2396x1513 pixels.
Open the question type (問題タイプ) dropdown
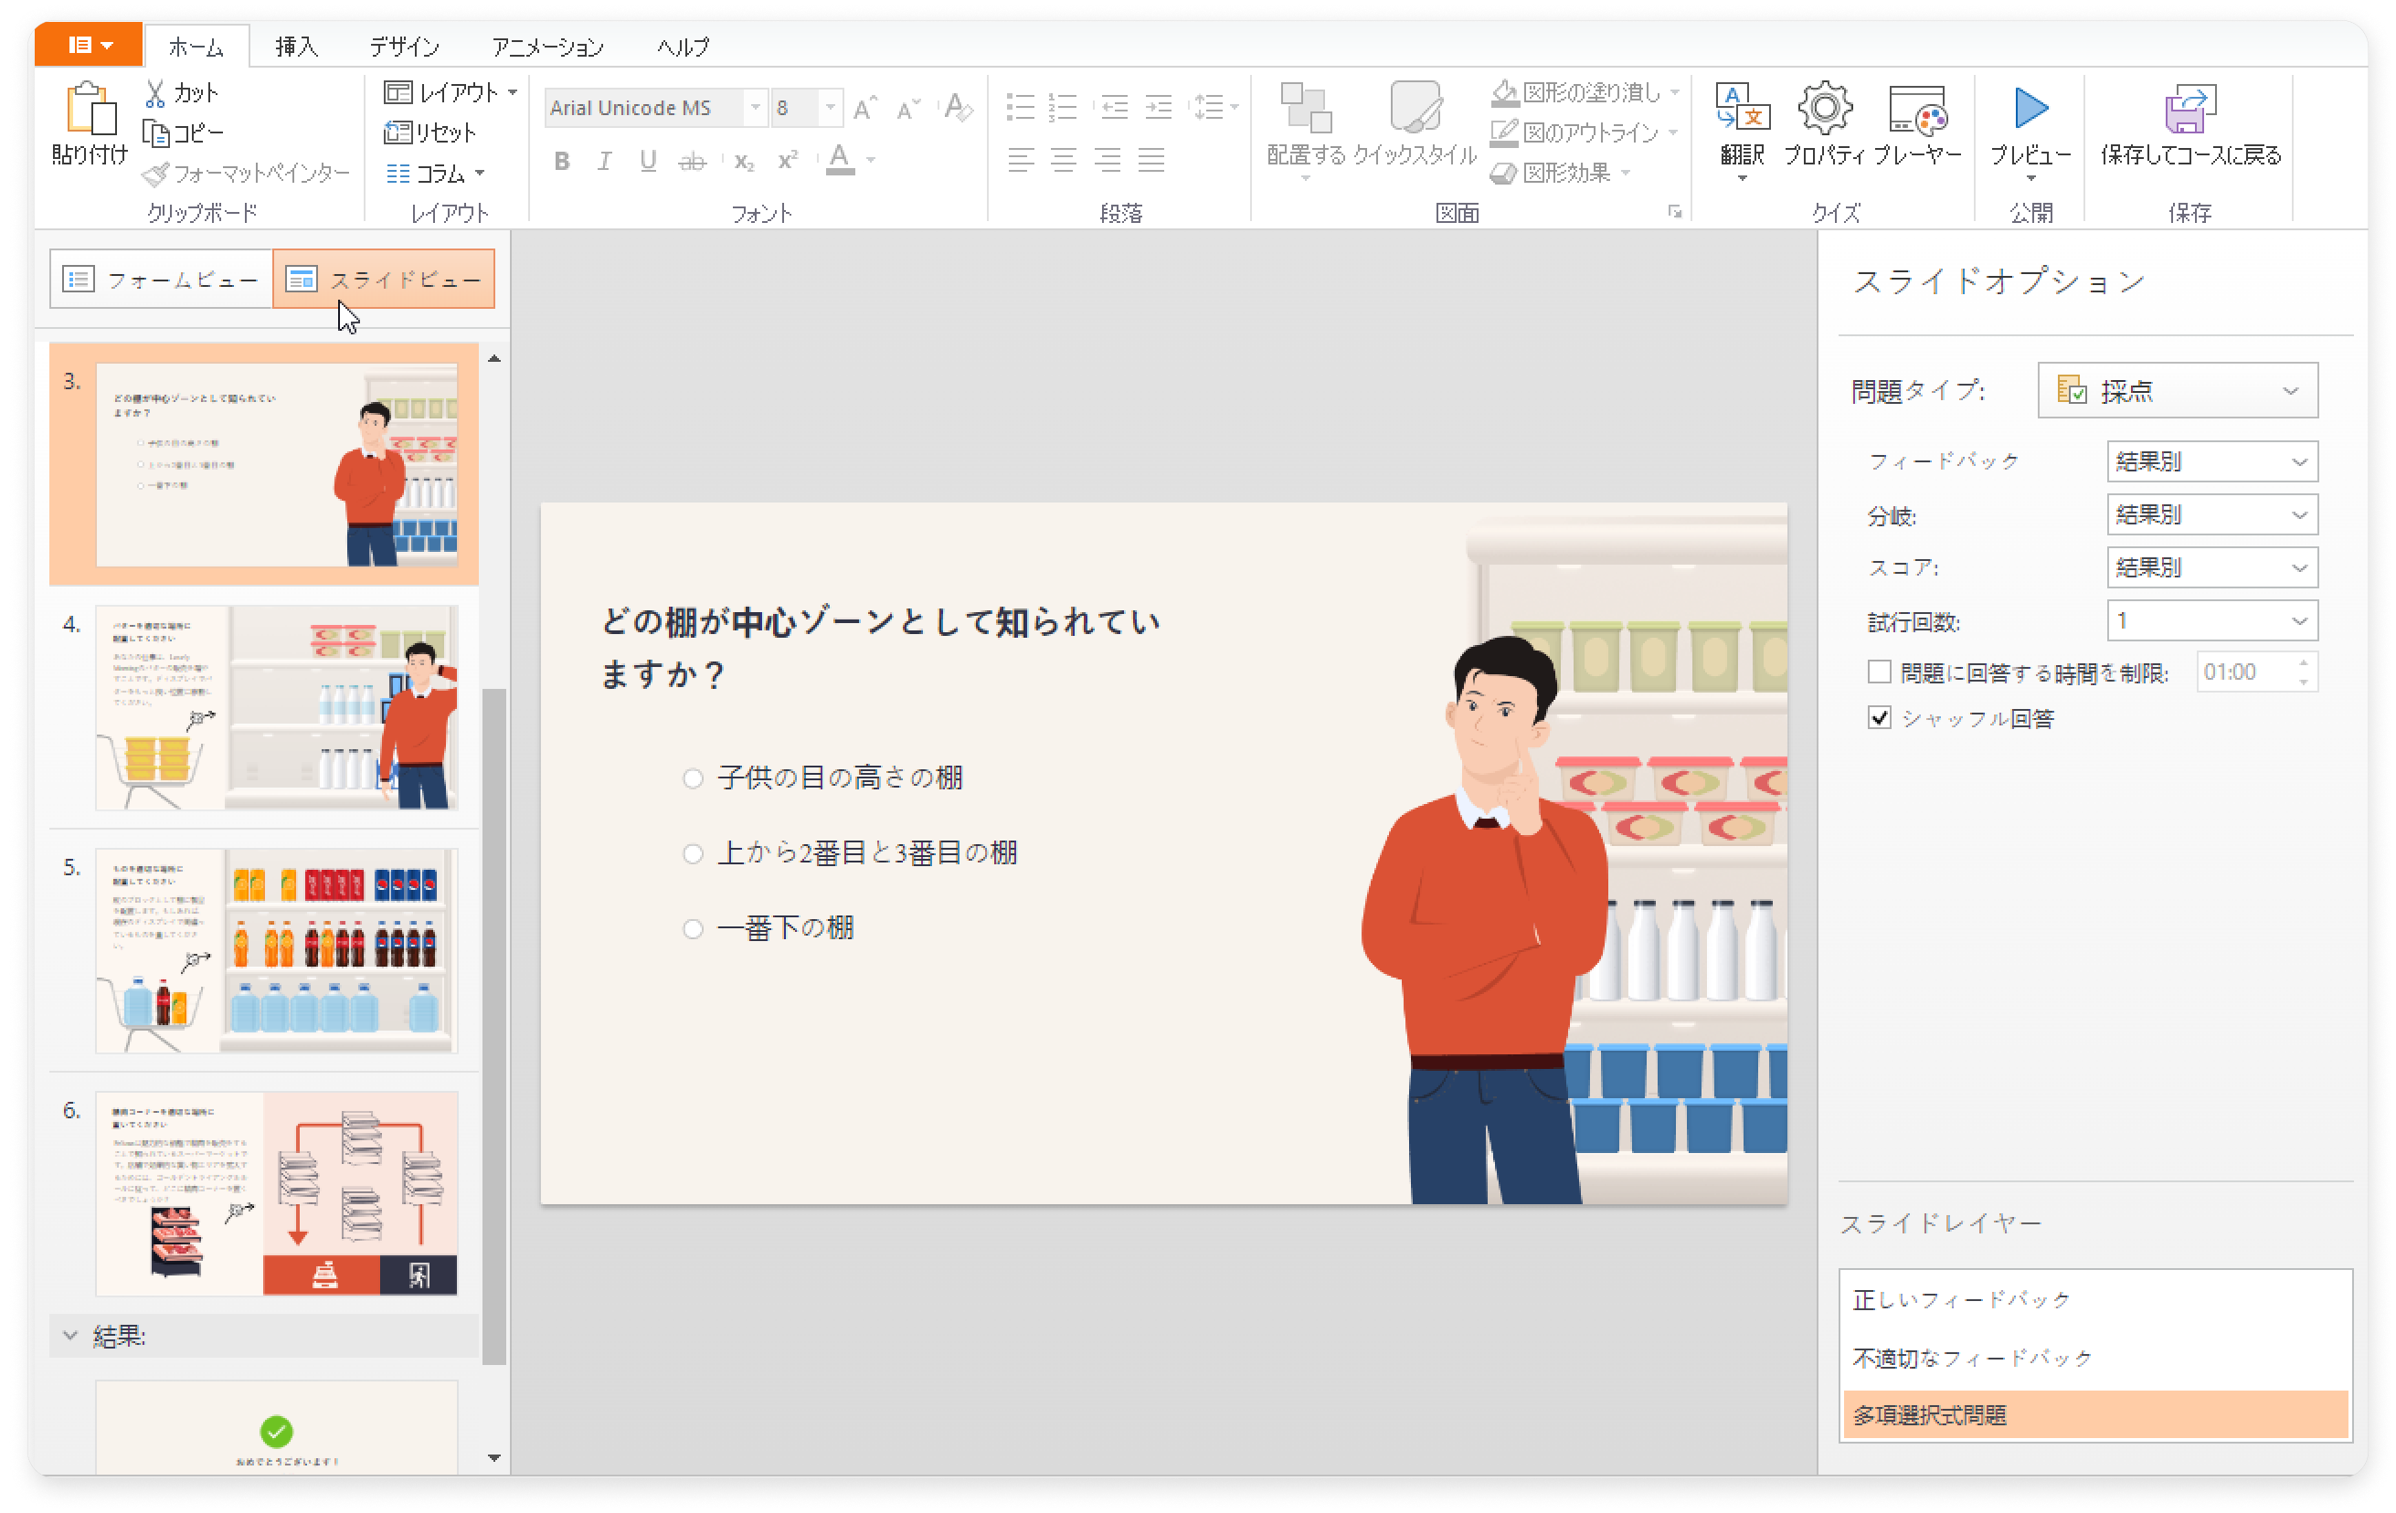pos(2177,391)
